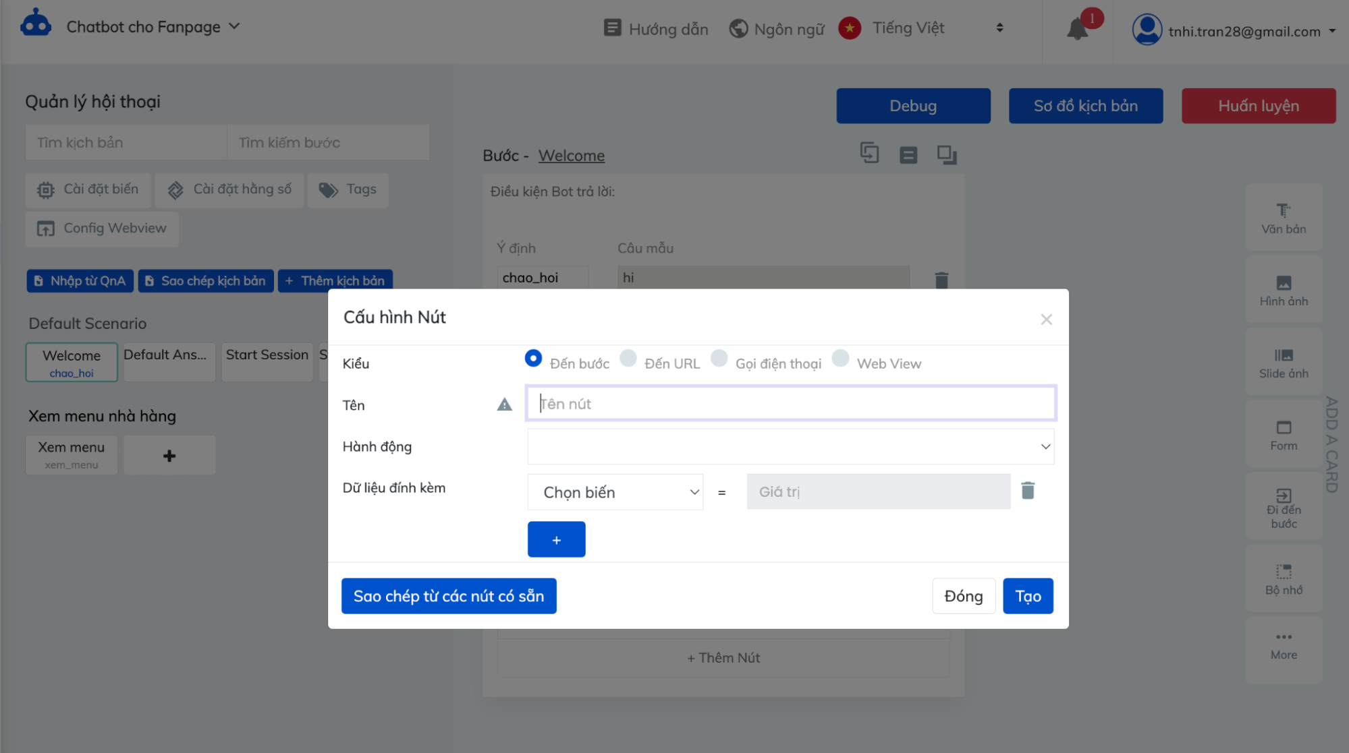Select the Web View radio option
The image size is (1349, 753).
point(840,358)
